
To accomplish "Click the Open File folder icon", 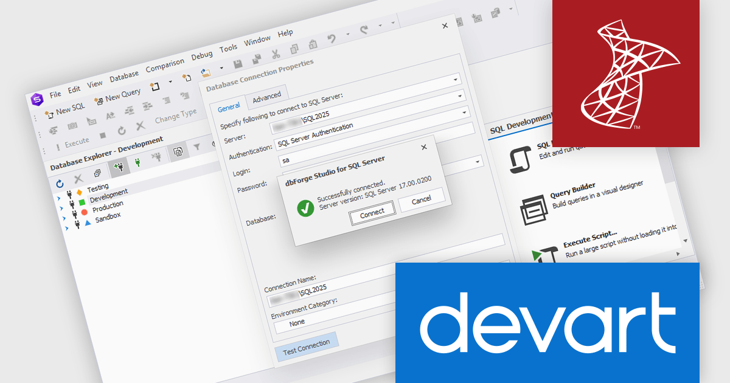I will pyautogui.click(x=206, y=72).
